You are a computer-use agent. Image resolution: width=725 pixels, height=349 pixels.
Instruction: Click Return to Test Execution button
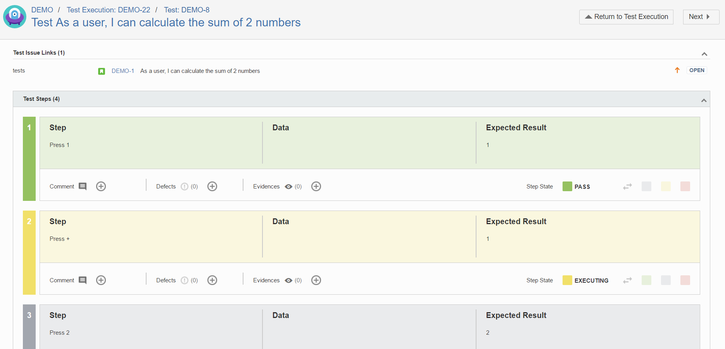pos(626,17)
